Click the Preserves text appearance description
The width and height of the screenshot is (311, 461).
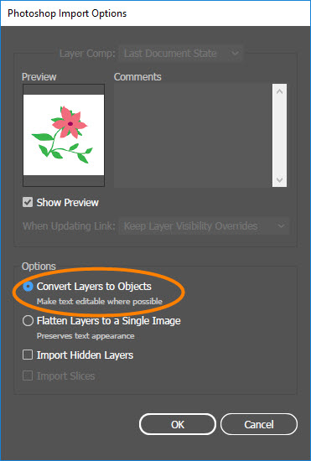[x=86, y=336]
